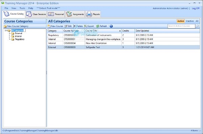This screenshot has width=203, height=134.
Task: Sort by the Course Title column header
Action: 103,31
